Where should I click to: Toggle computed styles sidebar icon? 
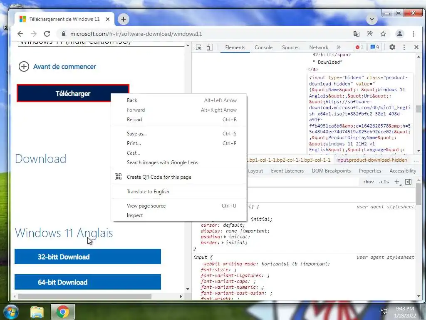408,182
